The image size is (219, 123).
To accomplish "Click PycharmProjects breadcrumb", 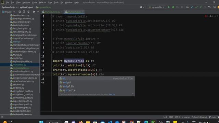I will pyautogui.click(x=10, y=7).
